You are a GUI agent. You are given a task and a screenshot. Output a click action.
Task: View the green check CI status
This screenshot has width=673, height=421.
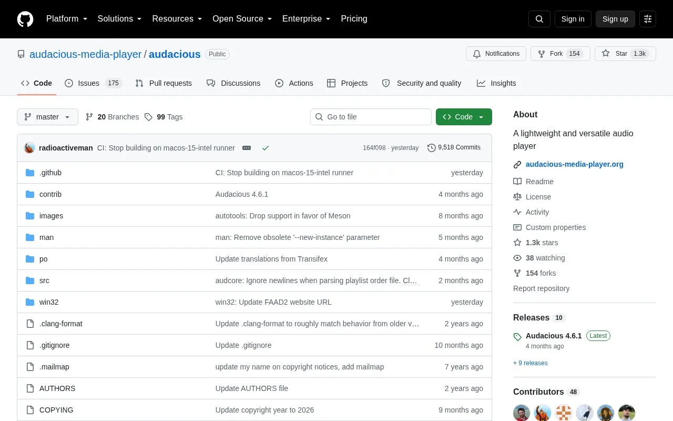coord(266,148)
